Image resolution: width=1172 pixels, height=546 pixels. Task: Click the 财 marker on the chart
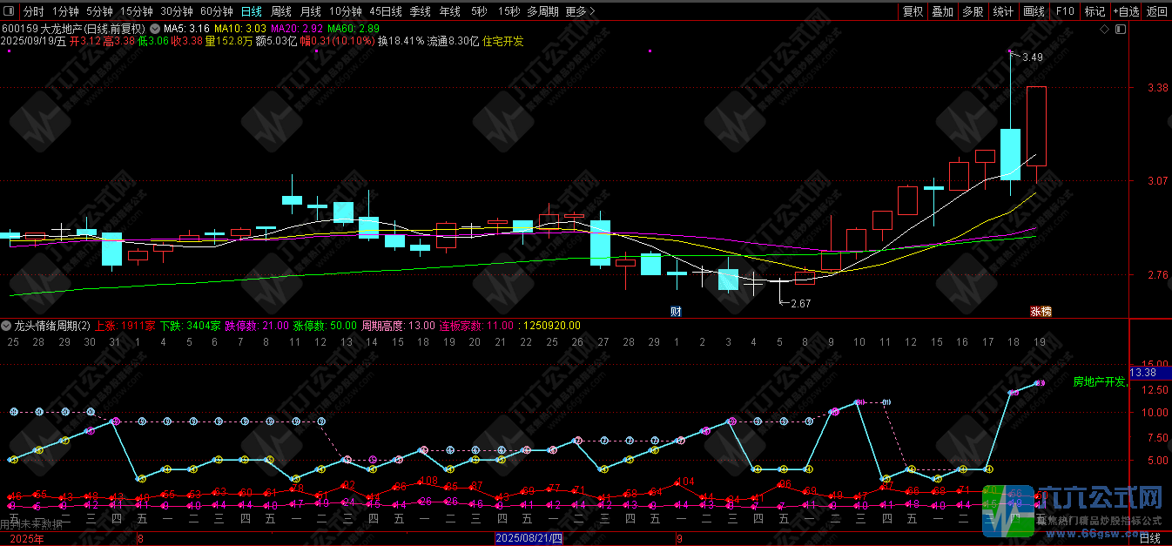tap(675, 311)
